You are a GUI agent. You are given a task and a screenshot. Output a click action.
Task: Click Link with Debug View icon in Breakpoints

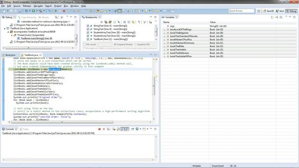[133, 22]
